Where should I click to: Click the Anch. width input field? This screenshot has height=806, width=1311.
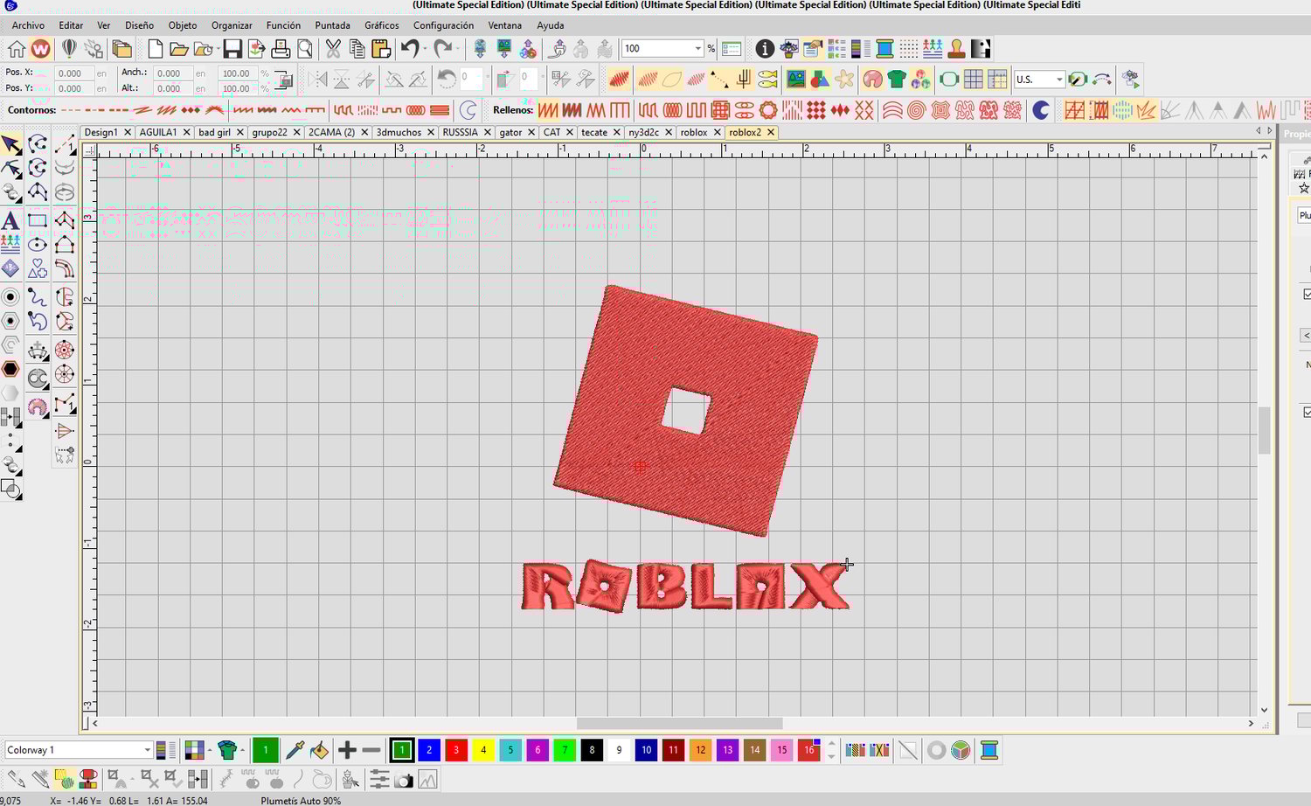tap(172, 73)
